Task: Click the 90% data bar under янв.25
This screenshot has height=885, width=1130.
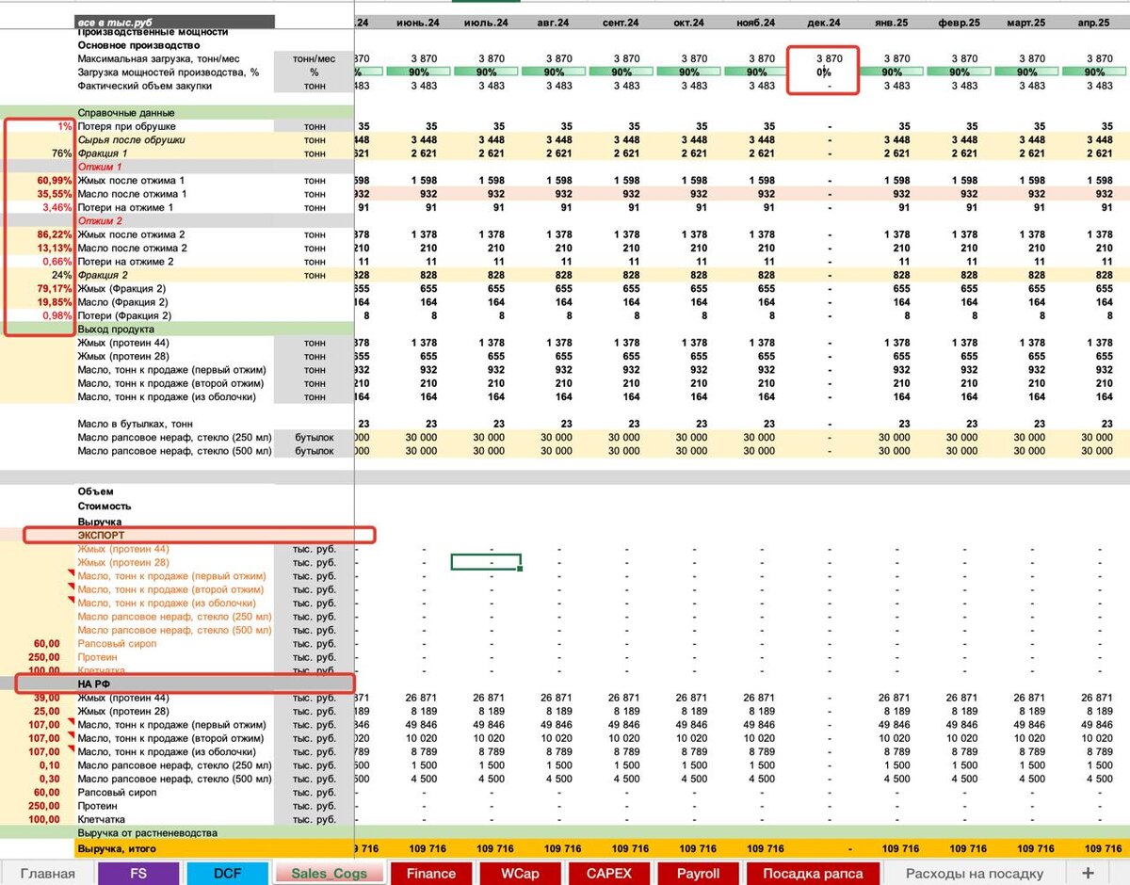Action: 893,72
